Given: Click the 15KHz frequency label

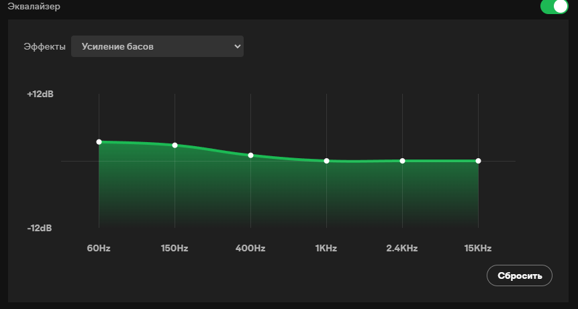Looking at the screenshot, I should [478, 248].
